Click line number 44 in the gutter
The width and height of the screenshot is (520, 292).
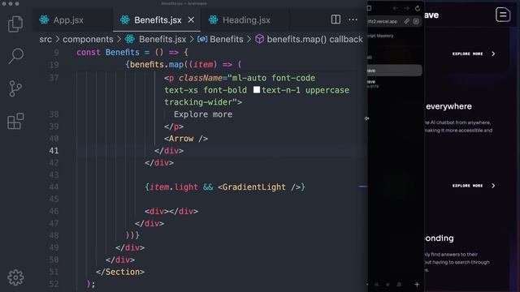click(54, 187)
